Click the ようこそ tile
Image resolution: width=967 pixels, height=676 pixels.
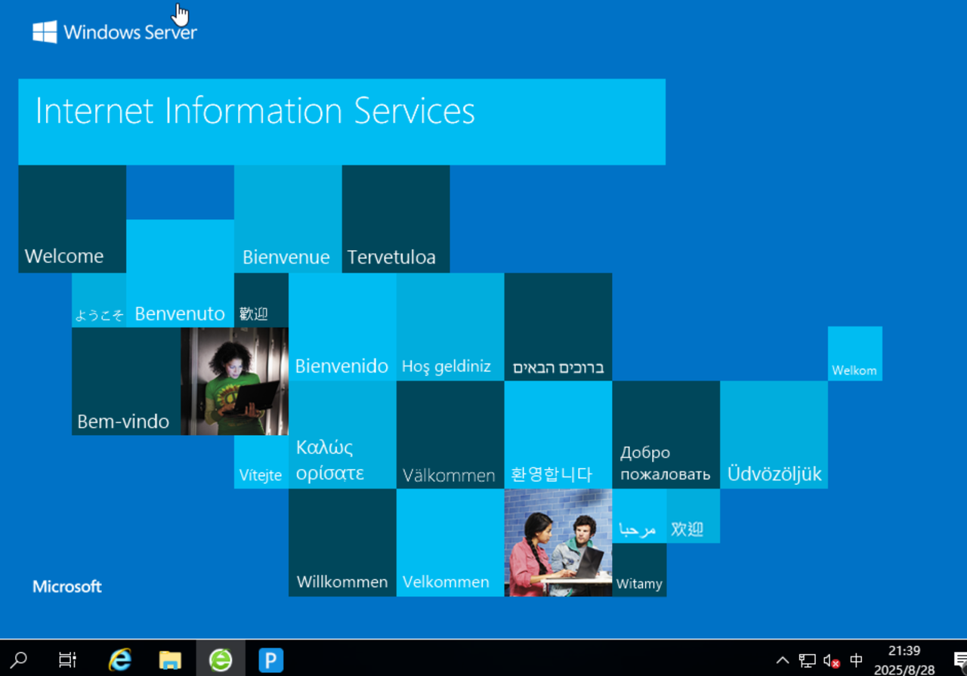(x=99, y=300)
